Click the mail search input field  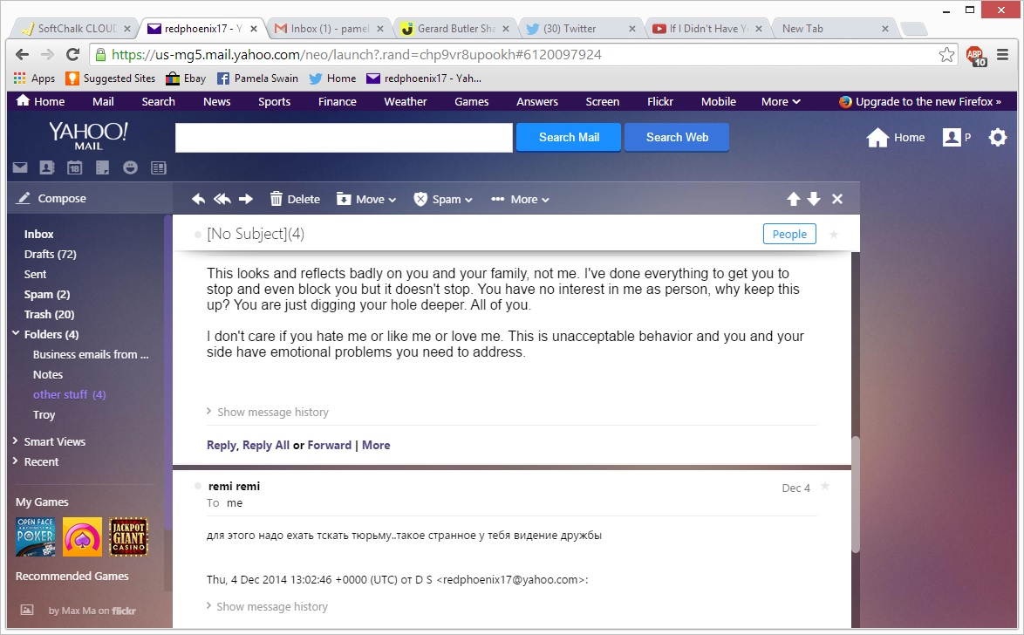click(x=345, y=137)
